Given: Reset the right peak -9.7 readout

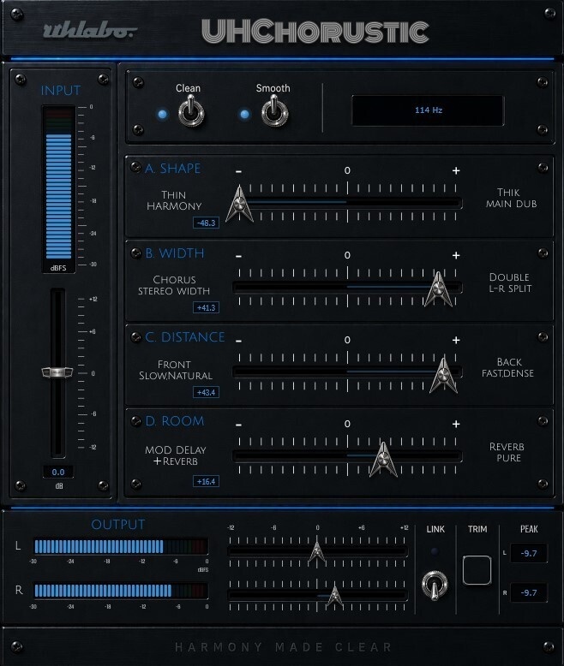Looking at the screenshot, I should [x=529, y=592].
